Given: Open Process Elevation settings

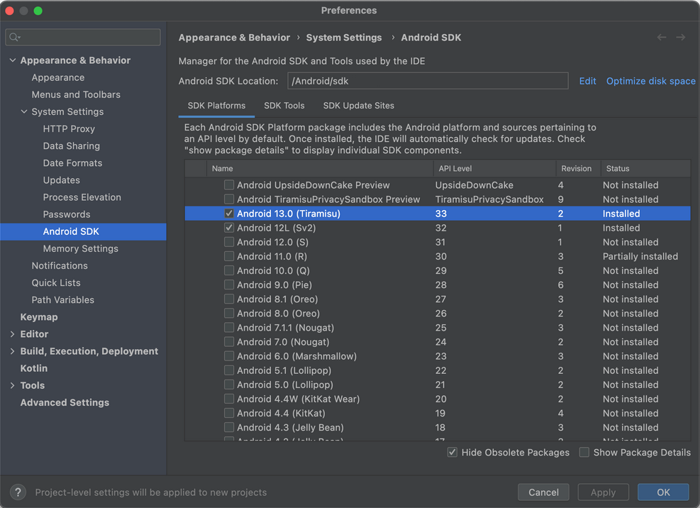Looking at the screenshot, I should (x=82, y=197).
